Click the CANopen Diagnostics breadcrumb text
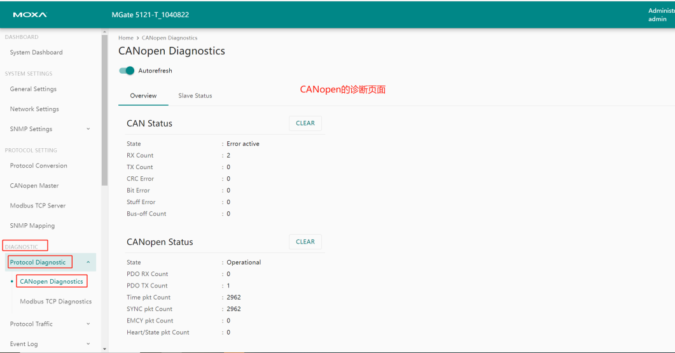 [x=170, y=38]
